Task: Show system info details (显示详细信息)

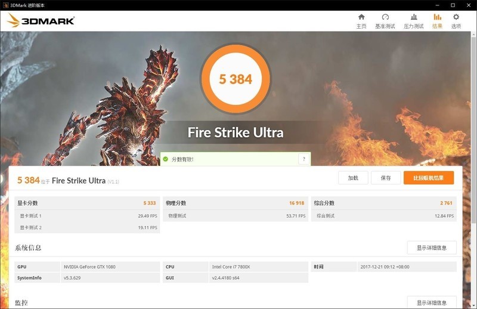Action: coord(431,248)
